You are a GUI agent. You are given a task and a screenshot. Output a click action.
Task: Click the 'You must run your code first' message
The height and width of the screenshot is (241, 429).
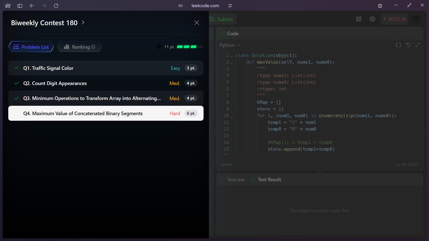click(x=320, y=211)
